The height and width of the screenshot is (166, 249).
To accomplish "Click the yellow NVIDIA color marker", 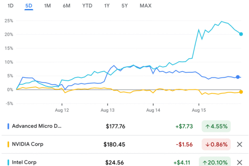I will [x=9, y=144].
